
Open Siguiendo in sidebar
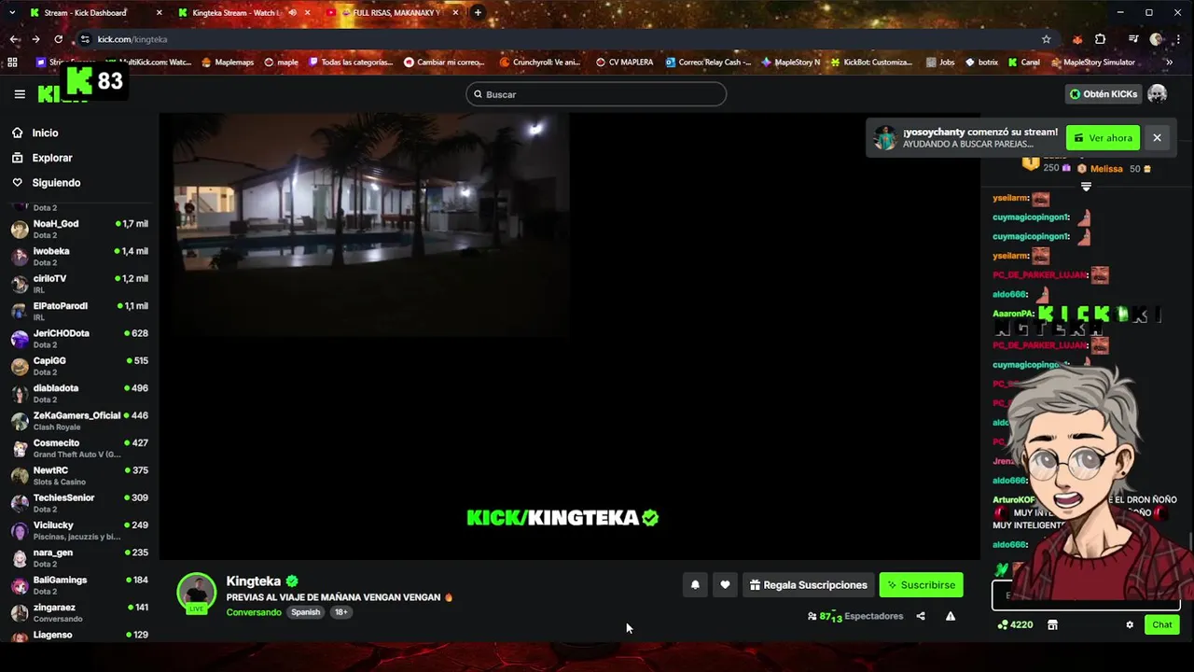coord(56,183)
